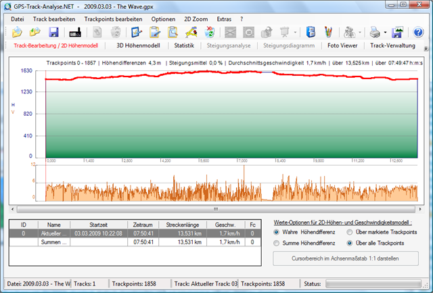Click the blue book icon in toolbar
Image resolution: width=433 pixels, height=293 pixels.
pyautogui.click(x=311, y=32)
